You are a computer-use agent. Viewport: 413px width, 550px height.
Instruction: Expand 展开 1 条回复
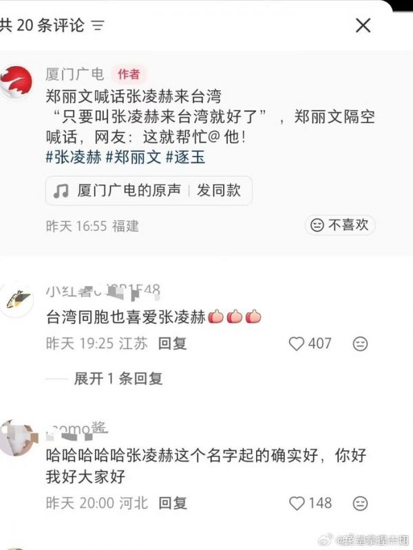pyautogui.click(x=118, y=379)
